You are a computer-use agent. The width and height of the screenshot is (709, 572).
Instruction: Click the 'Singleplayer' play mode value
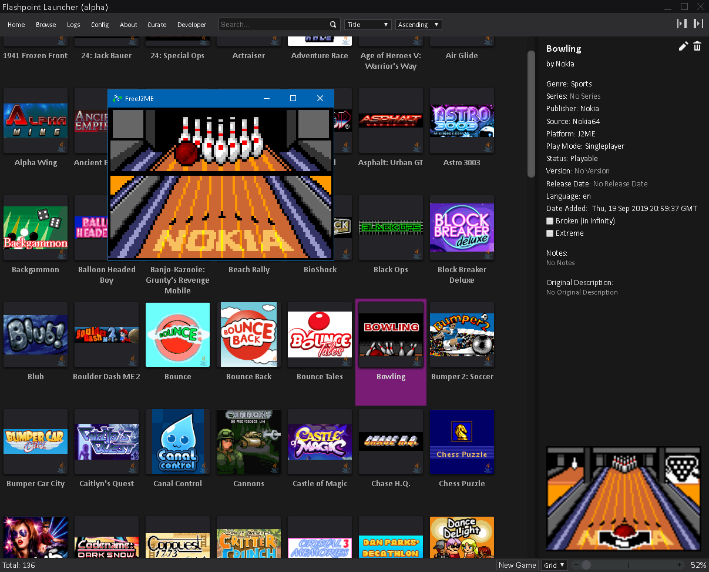tap(604, 146)
